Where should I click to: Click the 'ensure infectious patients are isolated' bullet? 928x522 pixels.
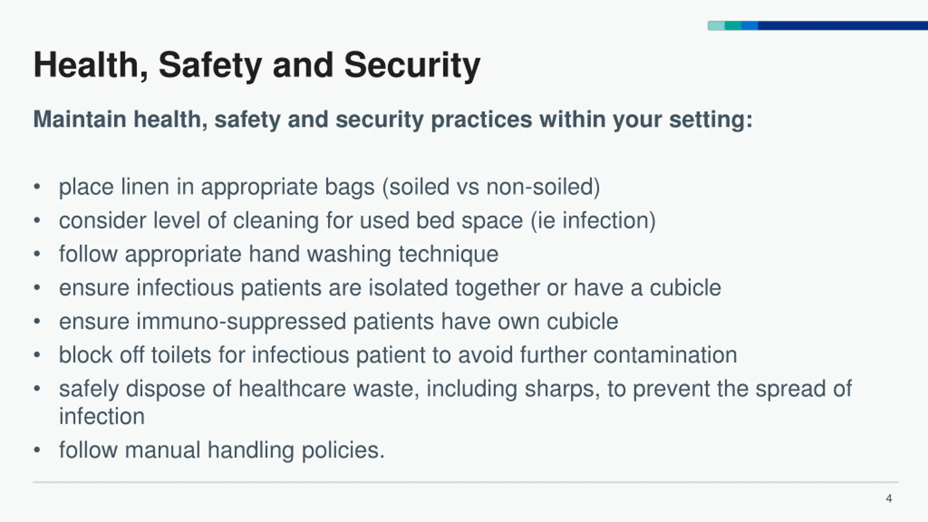(390, 288)
